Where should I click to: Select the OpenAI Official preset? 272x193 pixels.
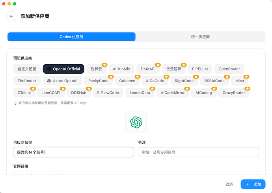(x=63, y=69)
